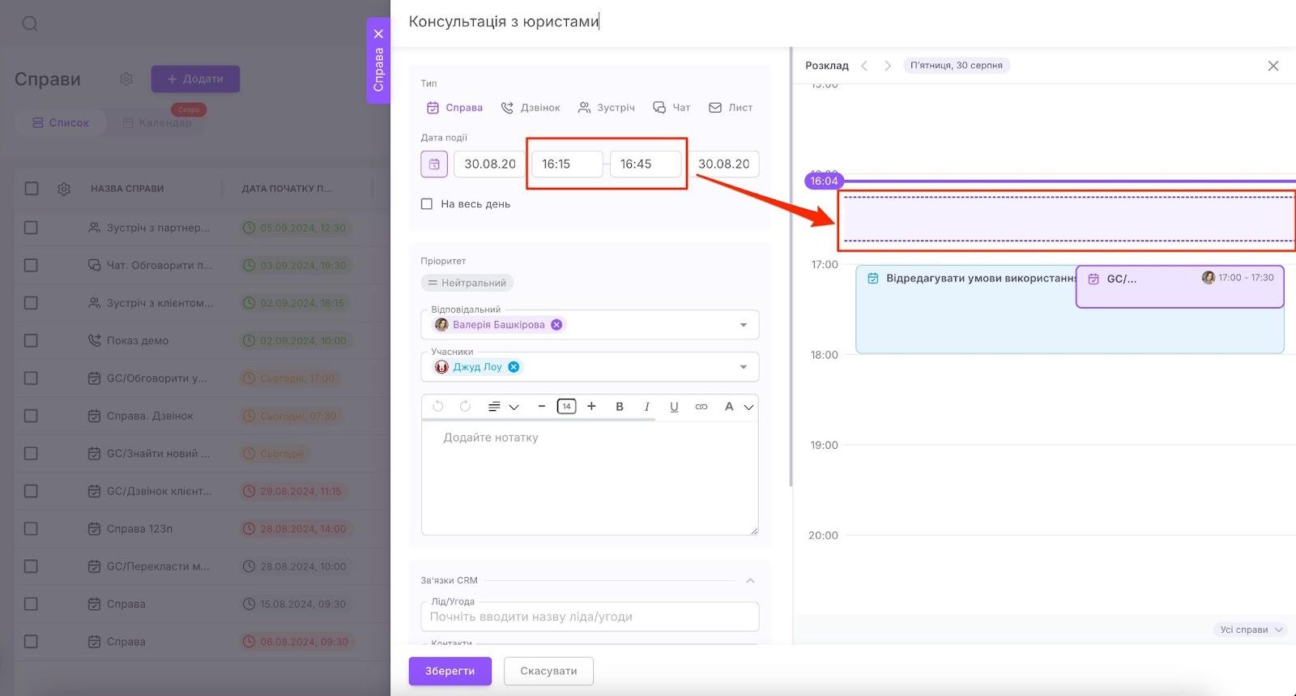Edit the start time field 16:15
This screenshot has height=696, width=1296.
tap(567, 164)
